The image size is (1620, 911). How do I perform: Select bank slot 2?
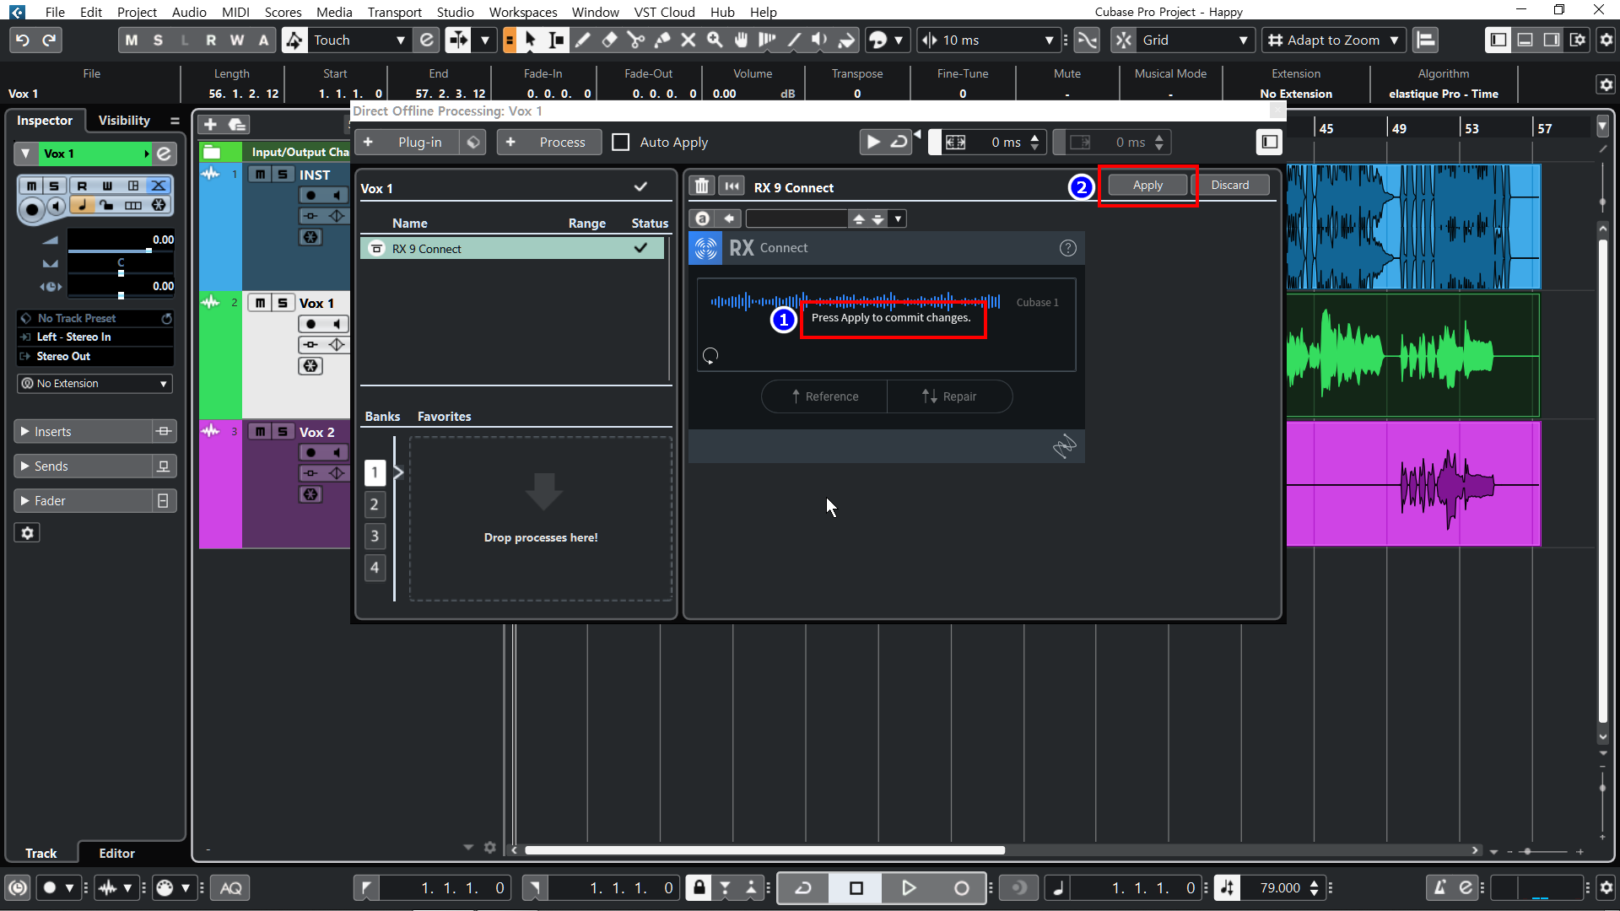[x=375, y=504]
